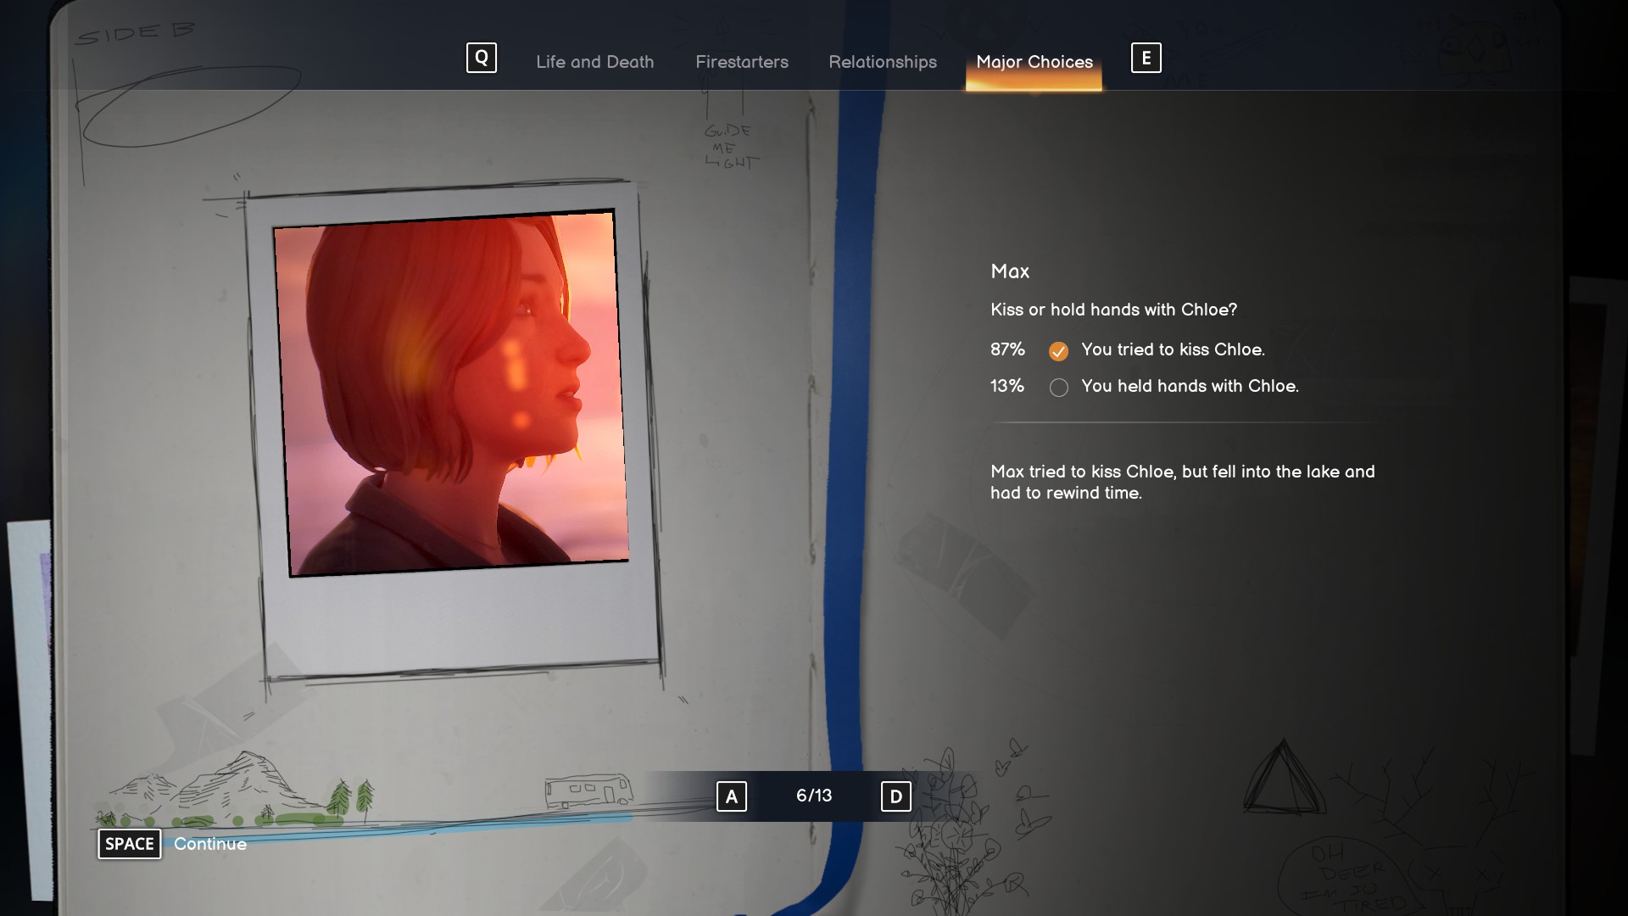This screenshot has width=1628, height=916.
Task: Click the D key icon for next choice
Action: pos(895,796)
